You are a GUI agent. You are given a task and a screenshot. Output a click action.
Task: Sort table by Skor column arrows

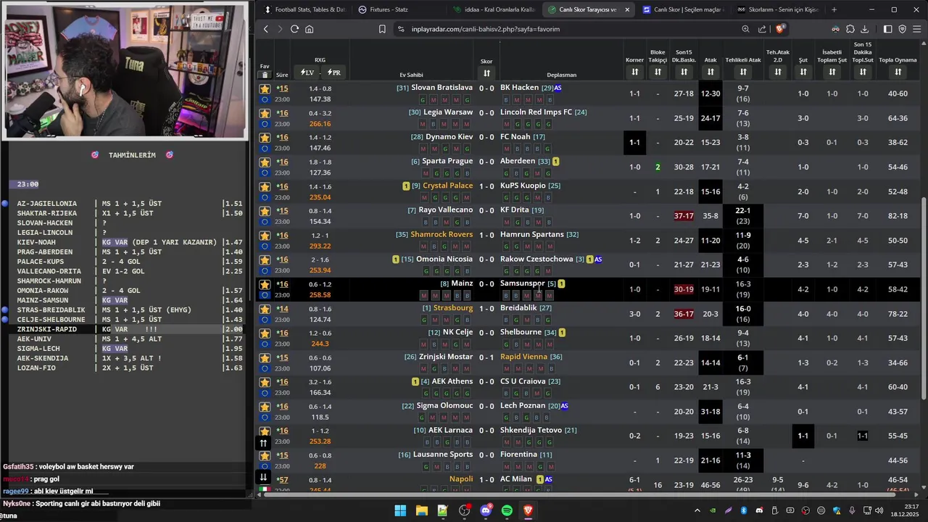pos(486,72)
